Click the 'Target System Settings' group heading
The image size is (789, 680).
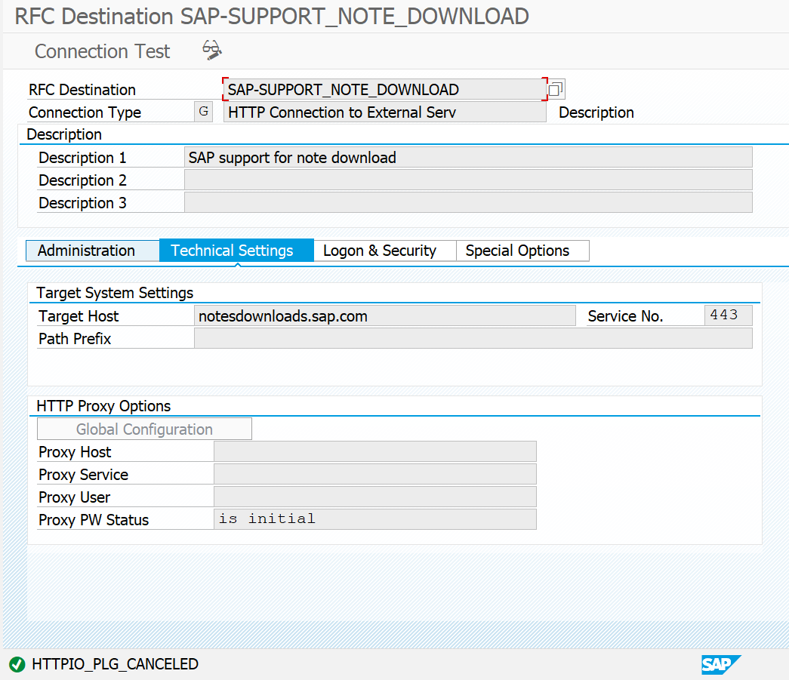tap(115, 293)
